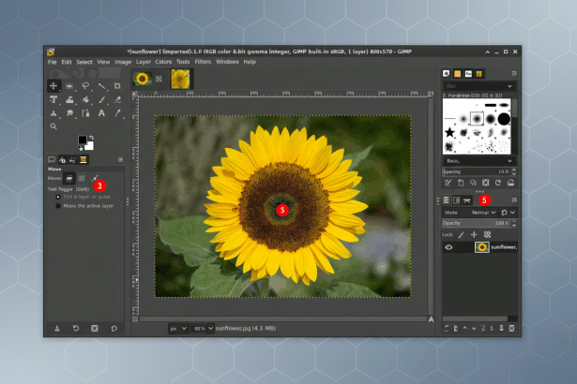The width and height of the screenshot is (577, 384).
Task: Open layer mode group switch dropdown
Action: pos(509,213)
